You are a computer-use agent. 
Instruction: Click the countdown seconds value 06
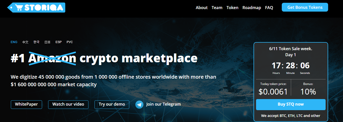(305, 66)
